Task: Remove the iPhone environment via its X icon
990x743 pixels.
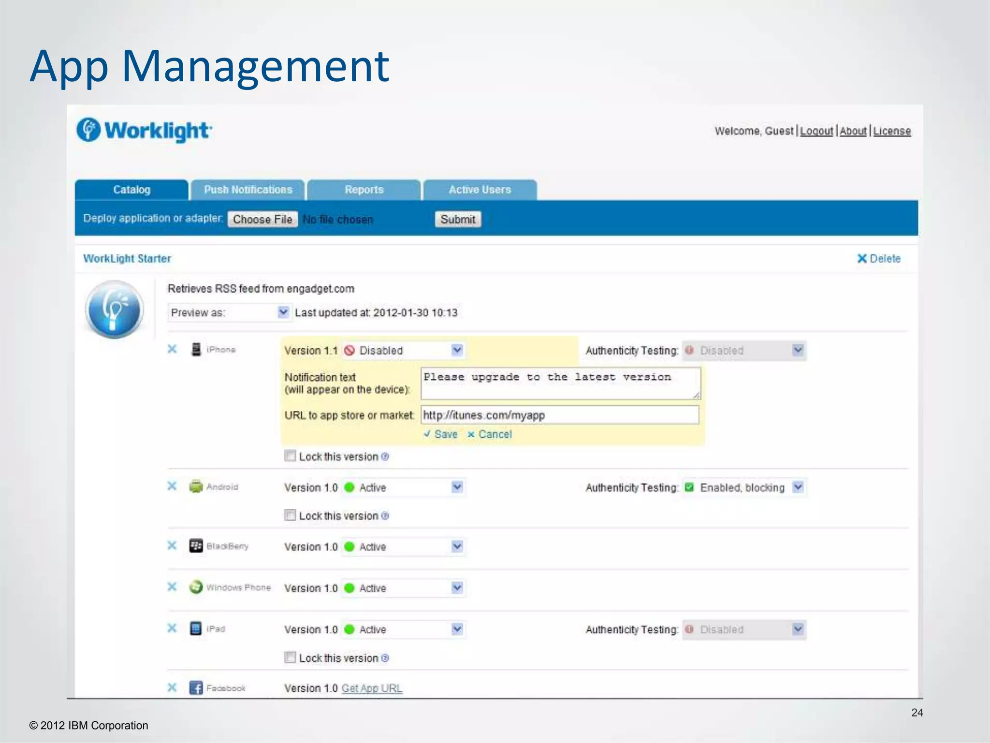Action: (x=172, y=349)
